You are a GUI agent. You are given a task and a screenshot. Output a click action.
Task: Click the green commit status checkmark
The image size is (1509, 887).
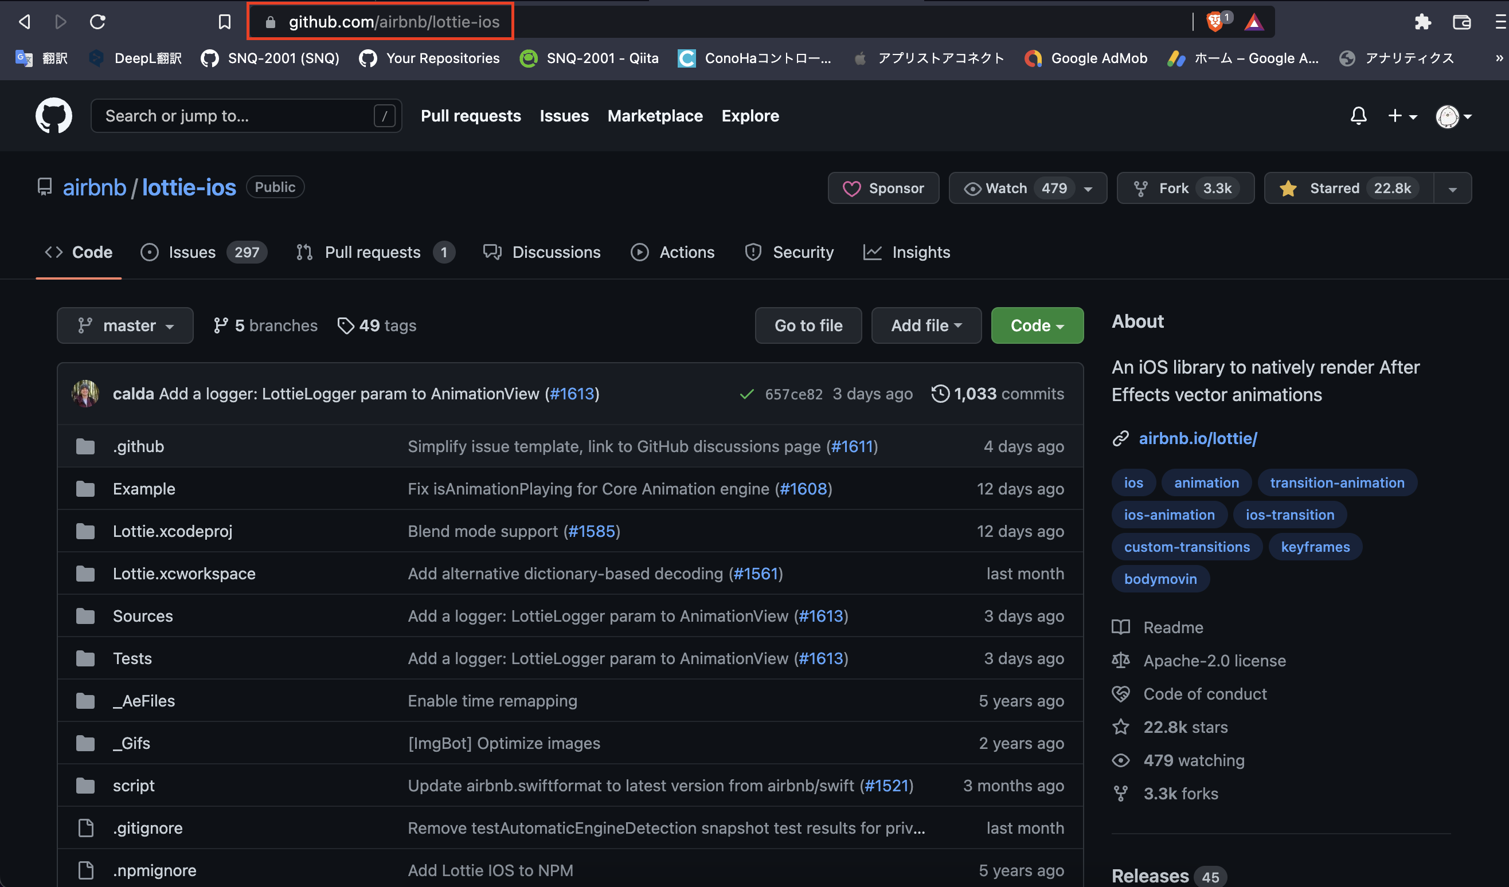746,394
